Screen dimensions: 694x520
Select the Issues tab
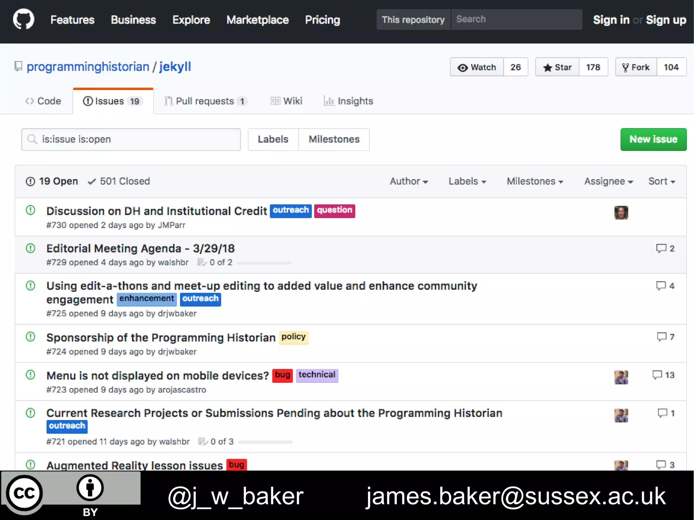click(x=113, y=101)
